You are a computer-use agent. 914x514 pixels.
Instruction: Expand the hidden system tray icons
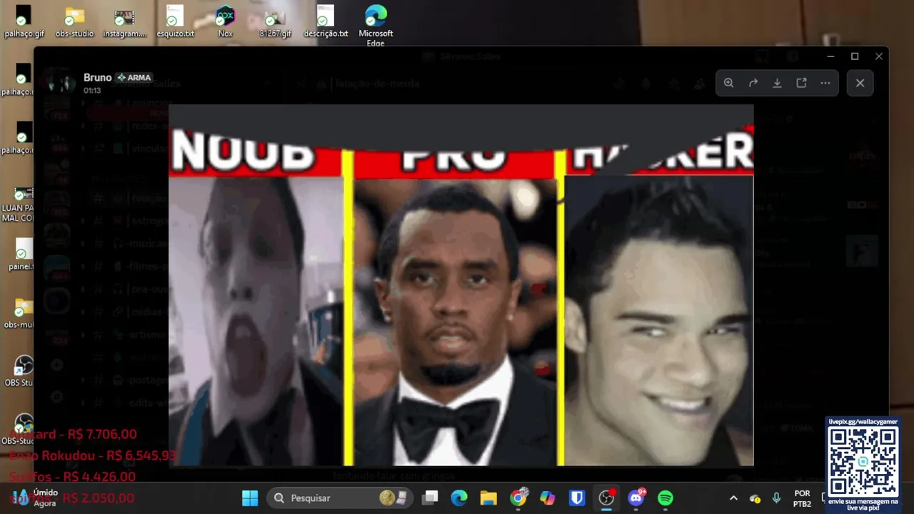point(733,498)
